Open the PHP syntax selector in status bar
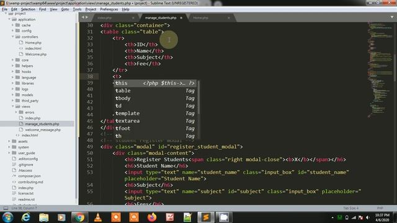The width and height of the screenshot is (397, 223). (x=380, y=208)
